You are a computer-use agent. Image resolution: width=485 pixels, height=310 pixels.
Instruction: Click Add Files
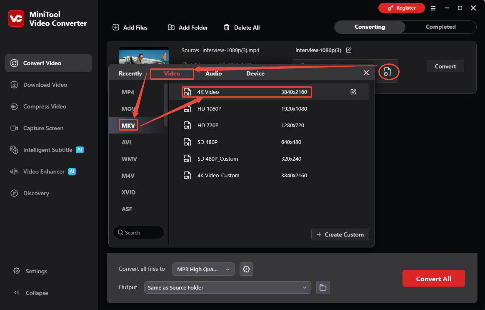pyautogui.click(x=130, y=28)
